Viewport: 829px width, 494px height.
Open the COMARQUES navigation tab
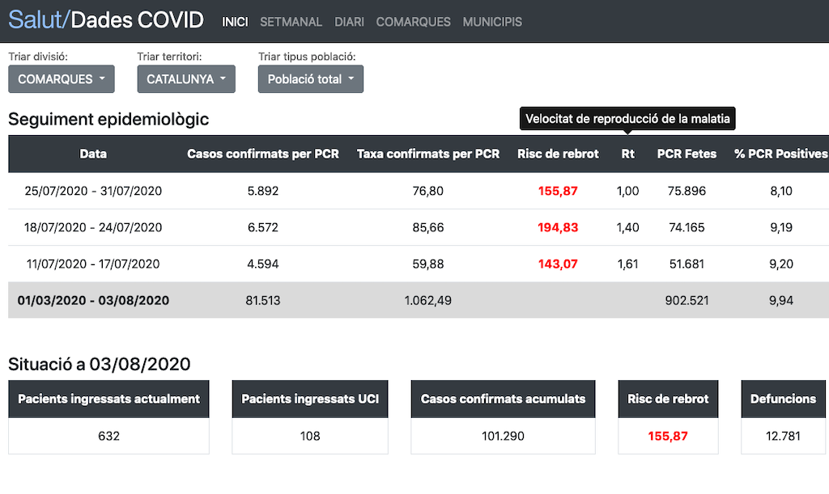pyautogui.click(x=413, y=22)
